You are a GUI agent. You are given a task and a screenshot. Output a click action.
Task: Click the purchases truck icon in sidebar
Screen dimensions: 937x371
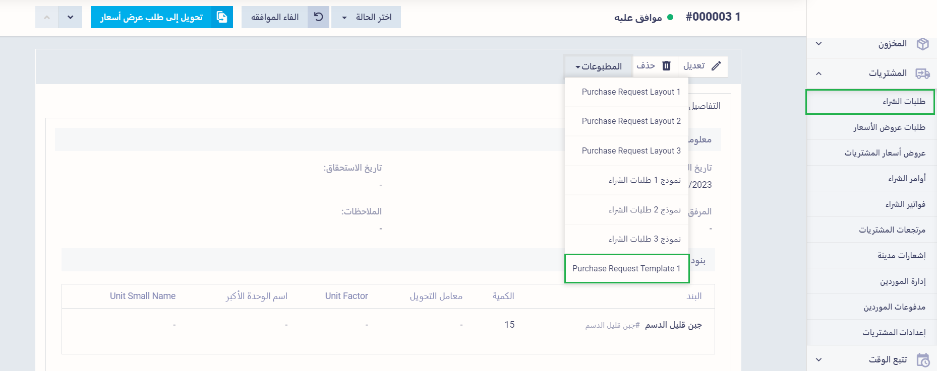922,73
